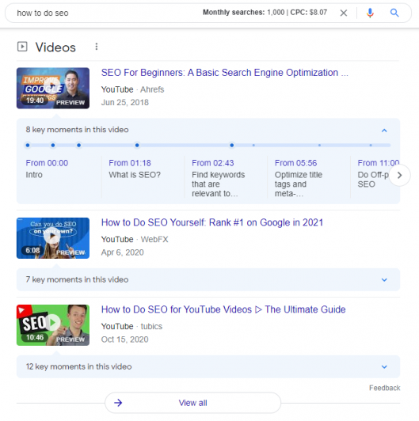Click the fifth timeline dot for 11:00
This screenshot has height=421, width=419.
(231, 146)
